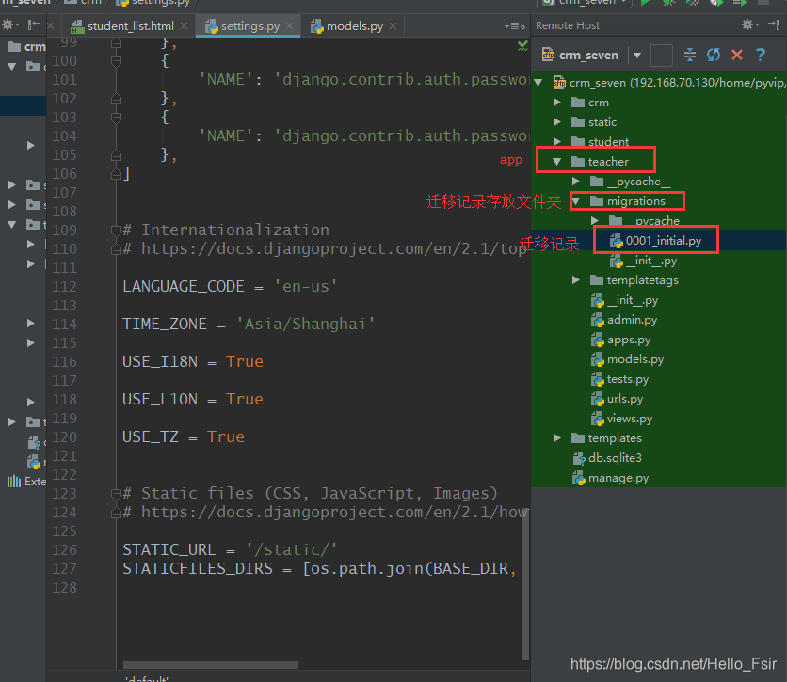Close the settings.py tab
Viewport: 787px width, 682px height.
(290, 26)
